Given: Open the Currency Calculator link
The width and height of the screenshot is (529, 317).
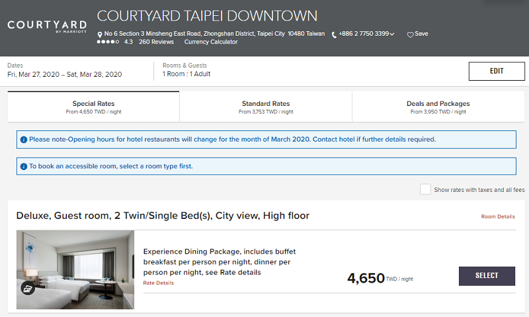Looking at the screenshot, I should click(211, 42).
